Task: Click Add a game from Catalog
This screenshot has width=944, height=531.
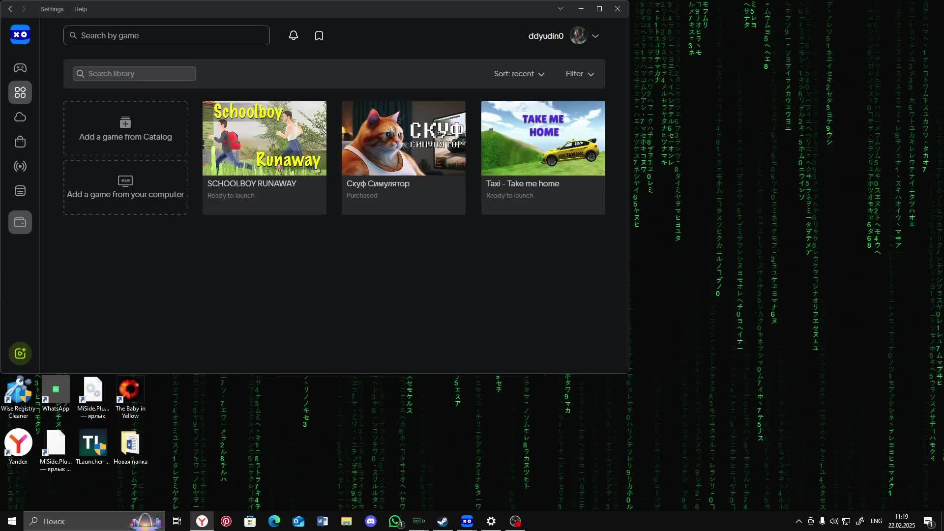Action: point(125,128)
